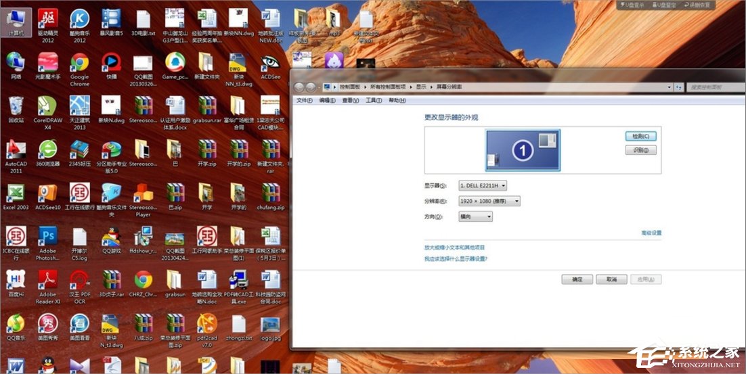Open the 高级设置 advanced settings link
The height and width of the screenshot is (374, 746).
651,233
